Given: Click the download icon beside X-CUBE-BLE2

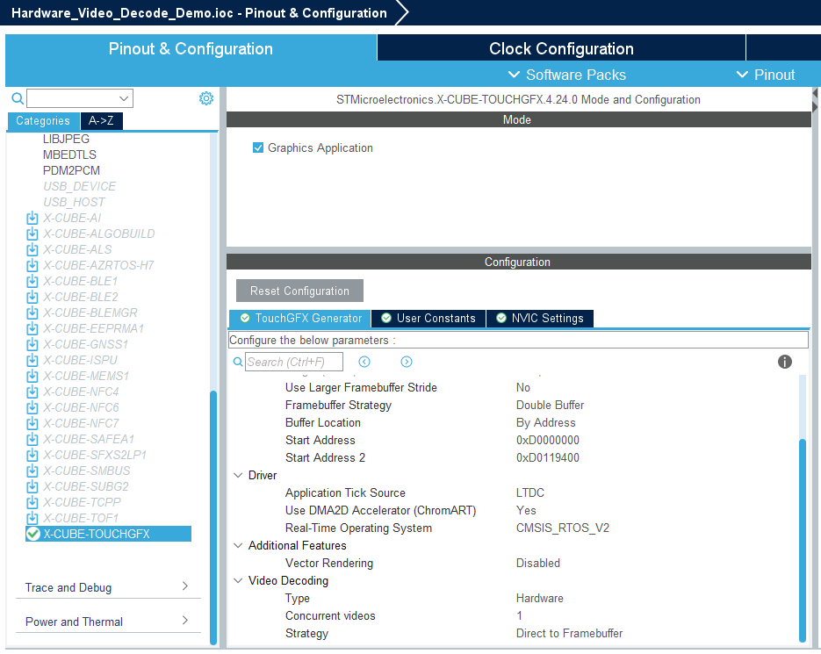Looking at the screenshot, I should pos(32,297).
